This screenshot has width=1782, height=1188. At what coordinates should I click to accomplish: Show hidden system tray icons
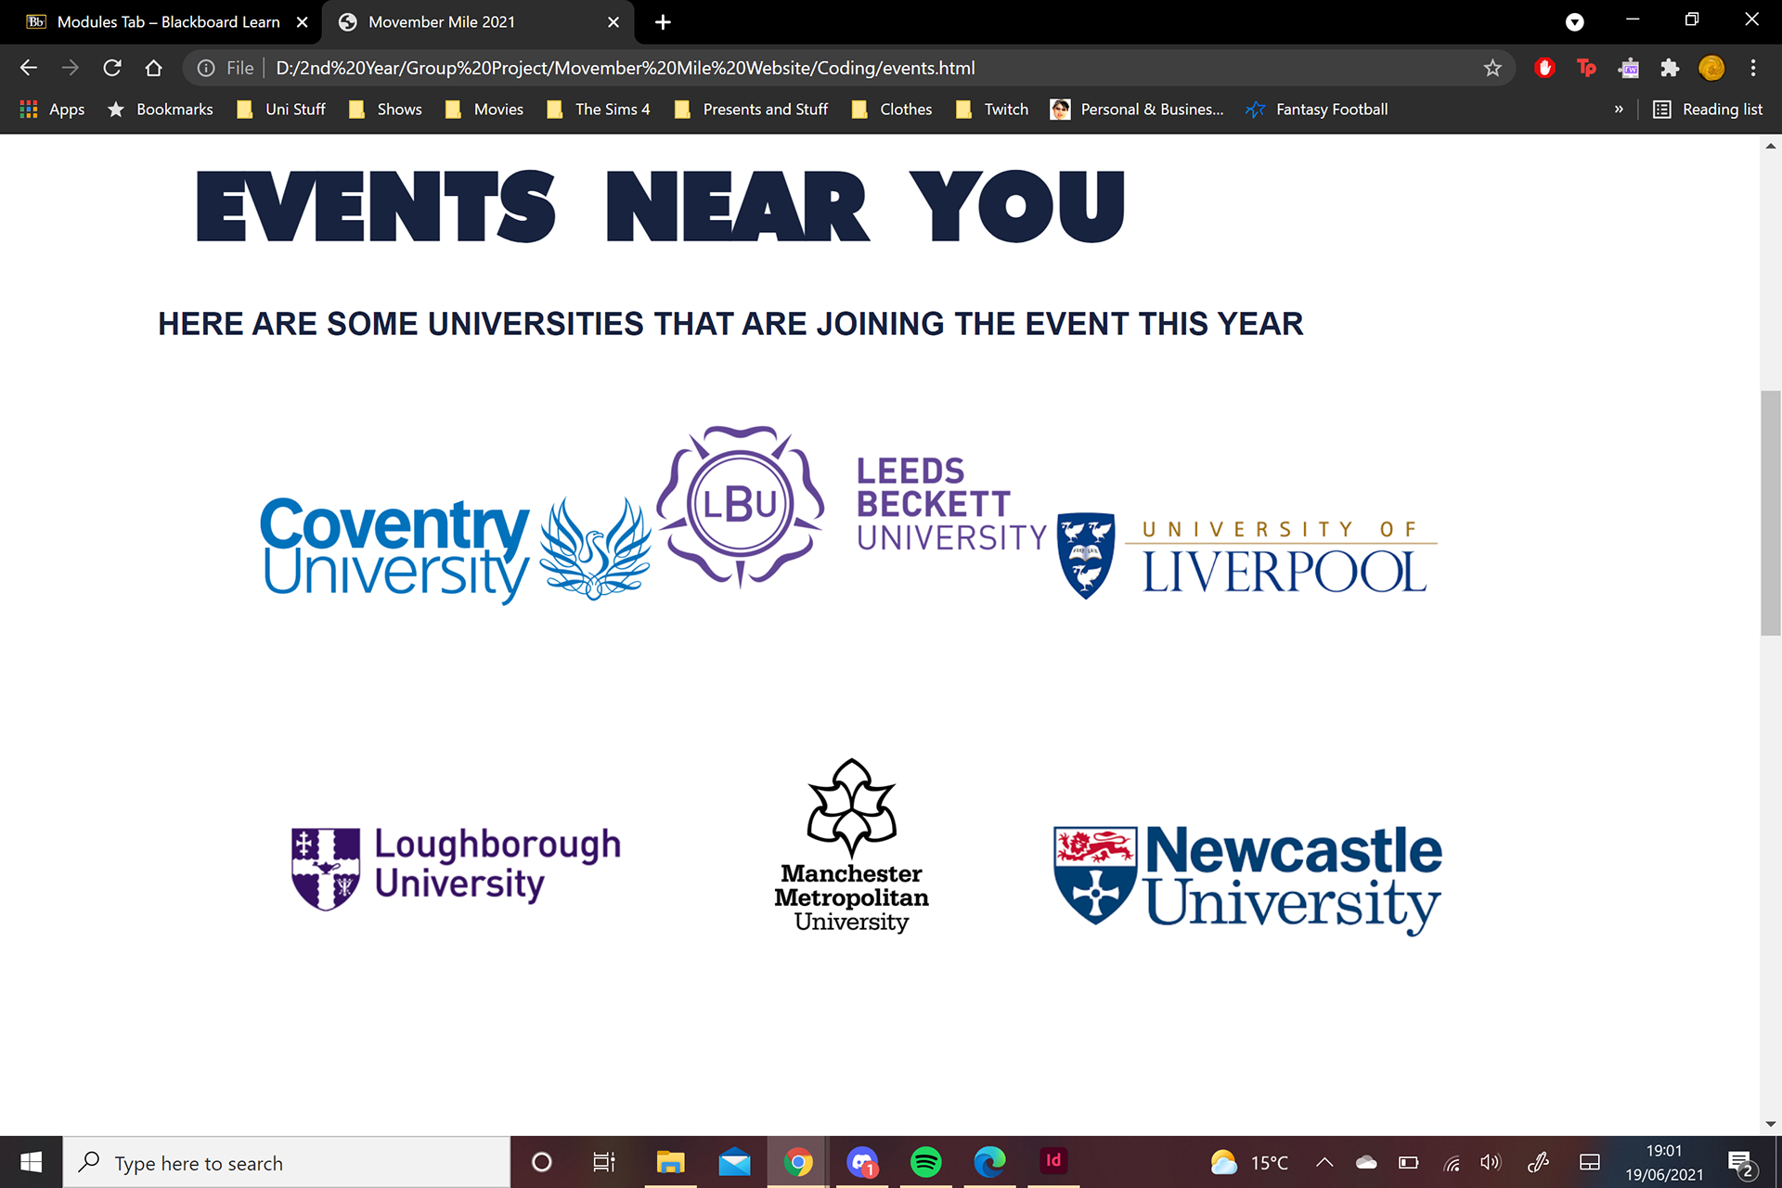(x=1325, y=1162)
